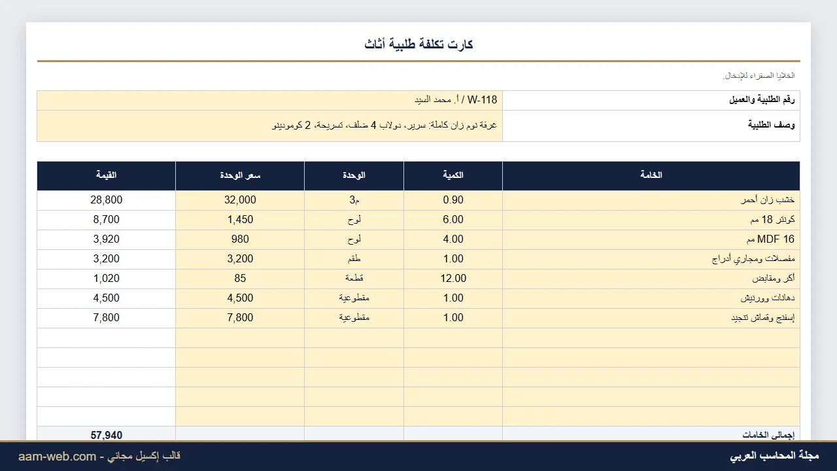The height and width of the screenshot is (471, 837).
Task: Click the unit cell 'م3'
Action: coord(354,200)
